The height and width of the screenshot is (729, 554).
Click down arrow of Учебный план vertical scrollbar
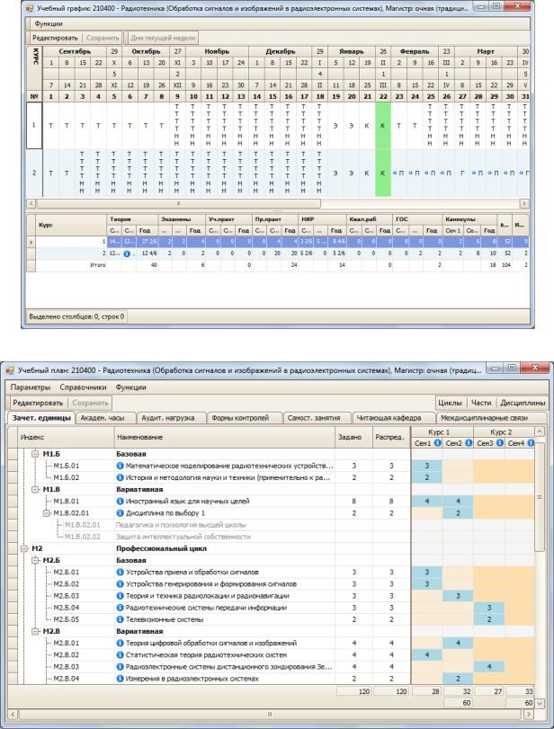539,703
